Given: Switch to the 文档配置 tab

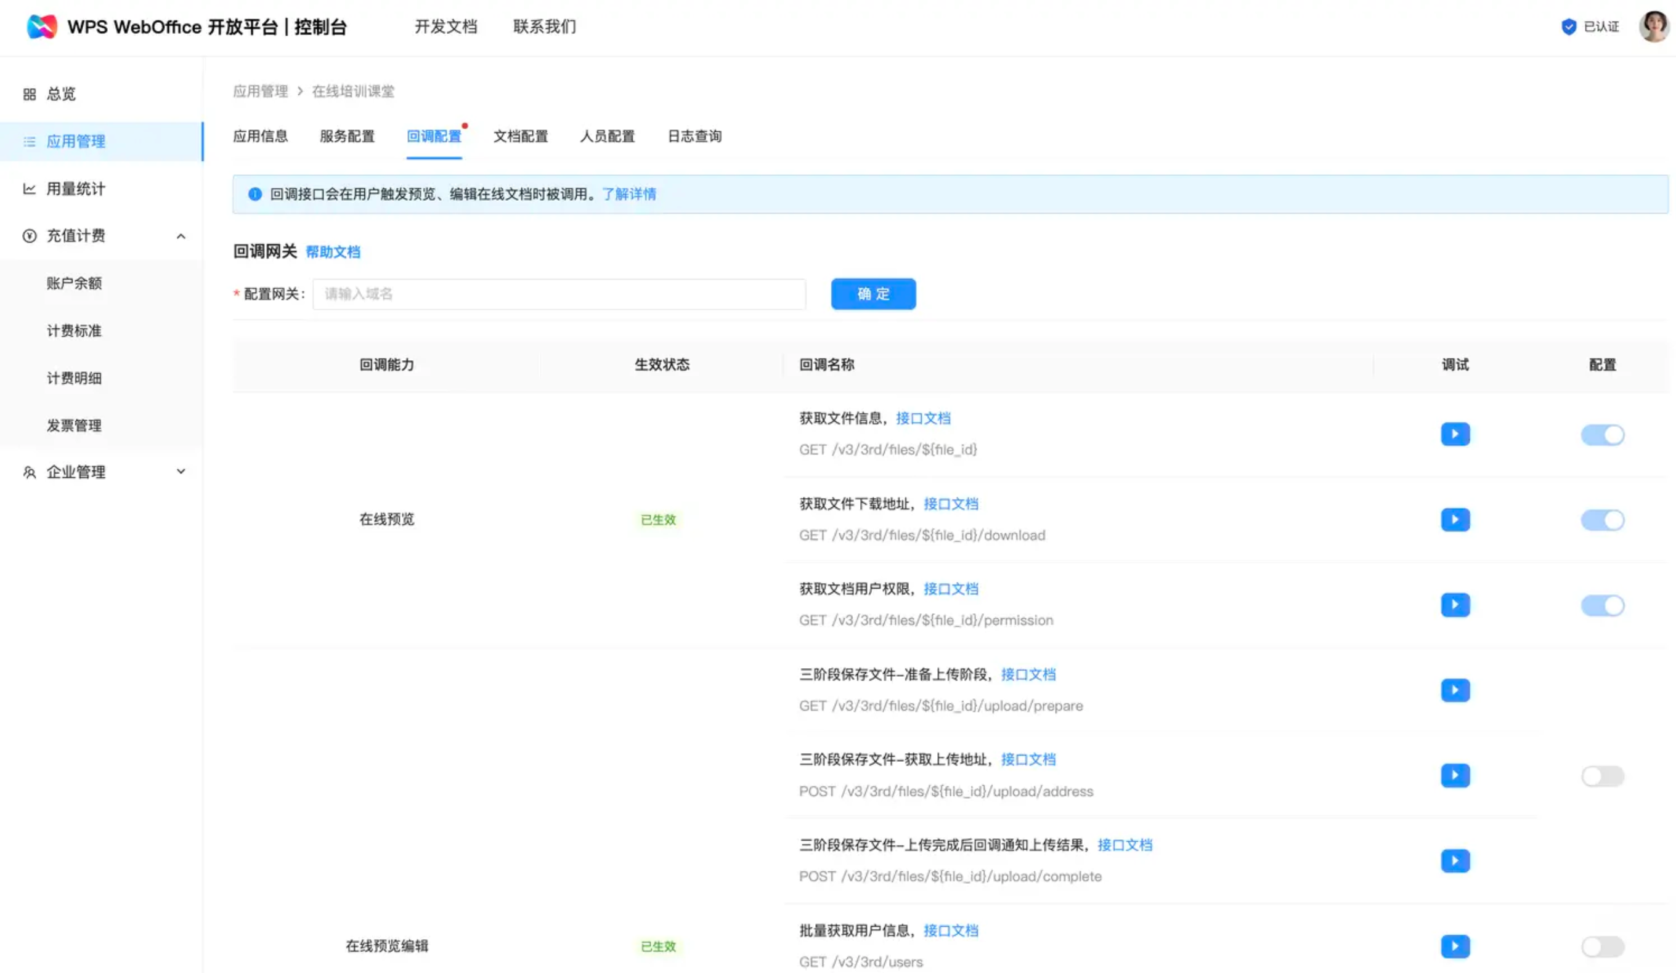Looking at the screenshot, I should pyautogui.click(x=520, y=136).
